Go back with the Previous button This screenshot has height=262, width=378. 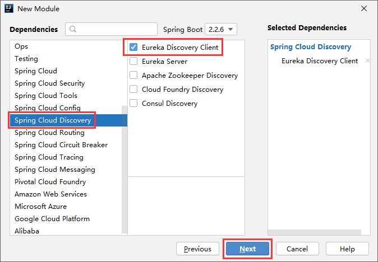197,249
